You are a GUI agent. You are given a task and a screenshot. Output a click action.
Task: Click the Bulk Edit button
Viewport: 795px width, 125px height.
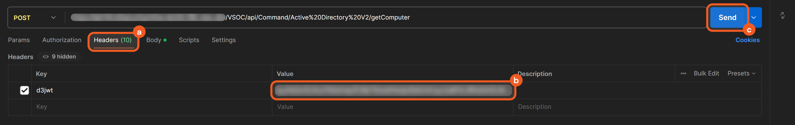click(706, 73)
